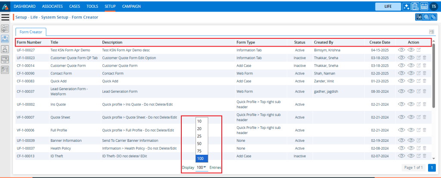441x178 pixels.
Task: Select 50 in the entries dropdown list
Action: [x=199, y=143]
